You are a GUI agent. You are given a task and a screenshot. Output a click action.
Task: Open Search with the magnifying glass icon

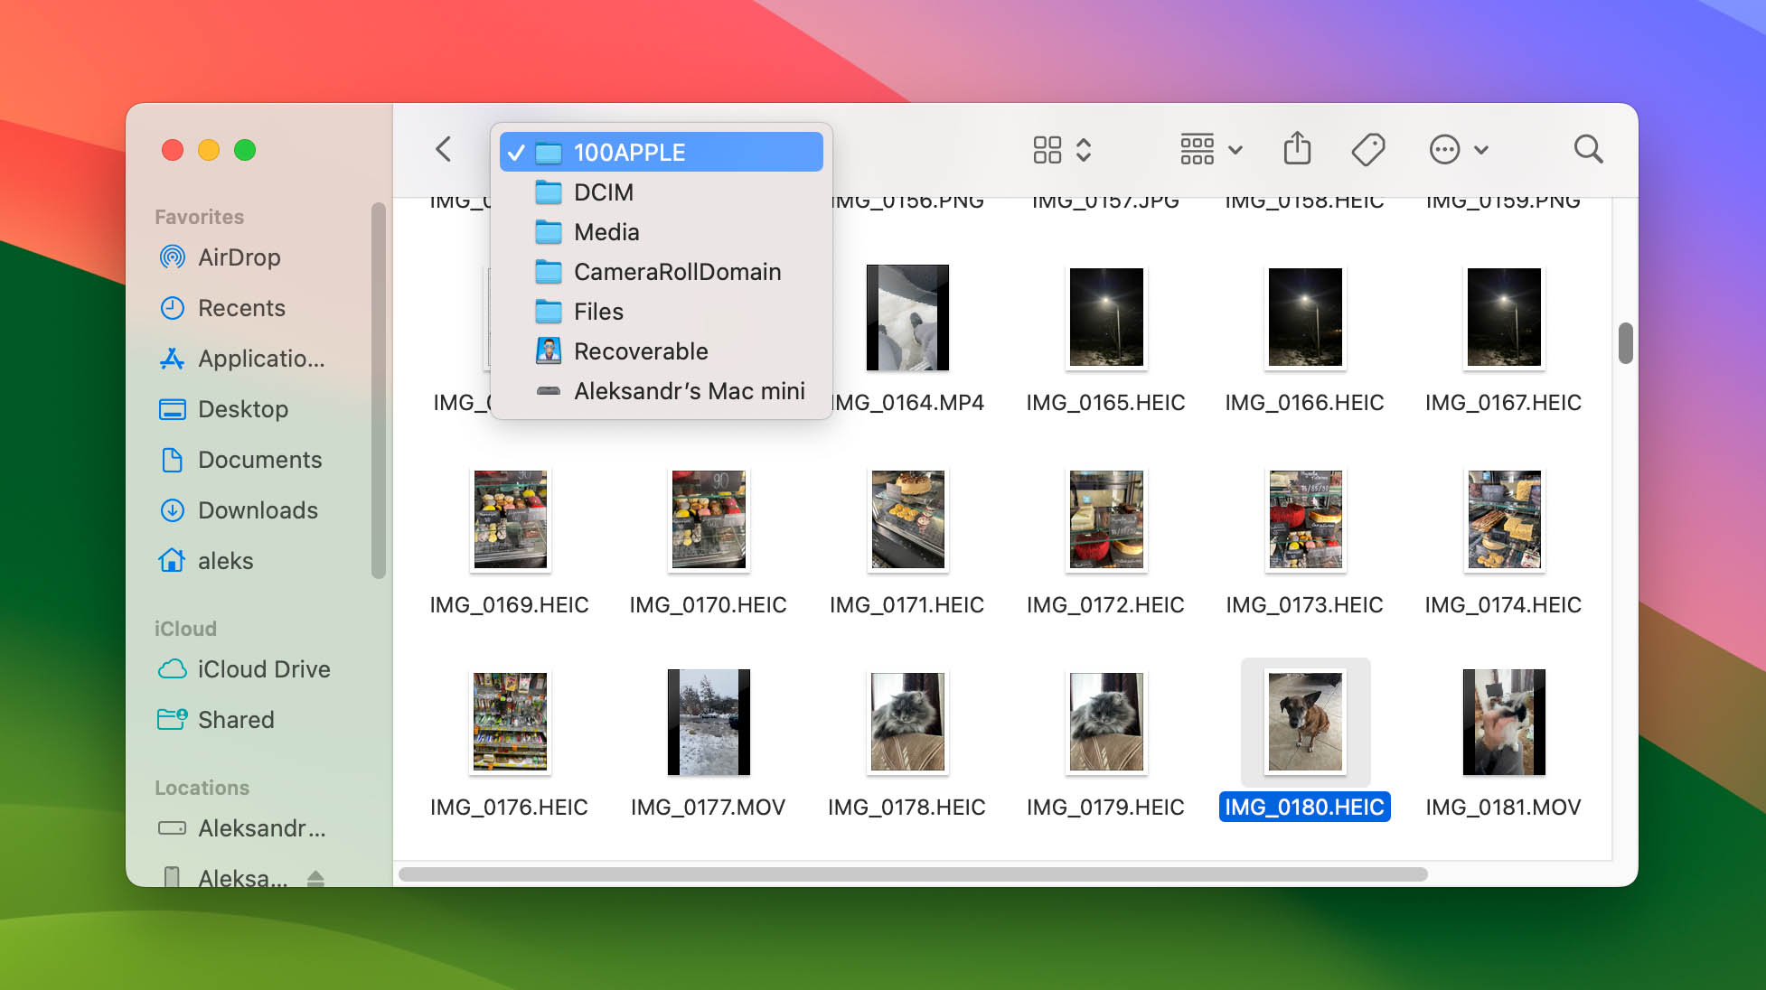pos(1587,149)
